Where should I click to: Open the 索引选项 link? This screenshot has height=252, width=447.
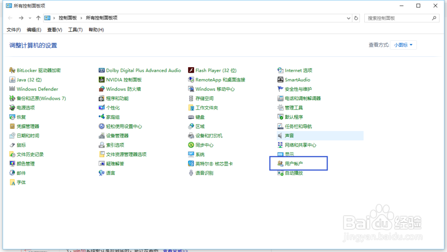tap(115, 145)
